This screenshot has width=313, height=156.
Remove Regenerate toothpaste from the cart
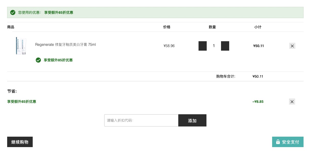[292, 46]
